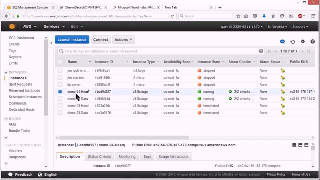
Task: Collapse the INSTANCES sidebar section
Action: (6, 72)
